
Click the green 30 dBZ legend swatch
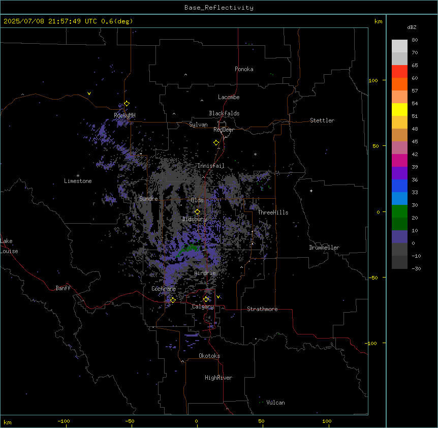[x=399, y=211]
